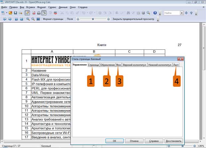Go to the next preview page

click(10, 19)
